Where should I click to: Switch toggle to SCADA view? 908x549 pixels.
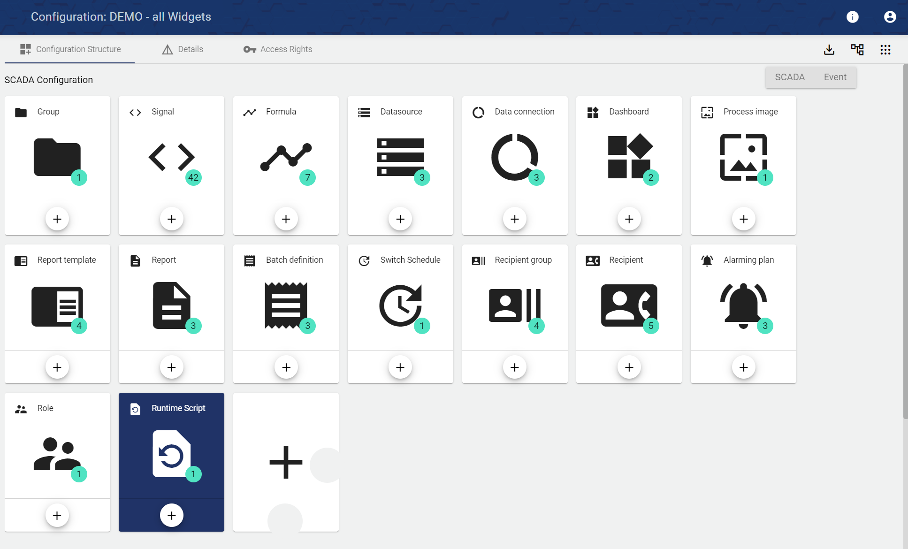point(790,77)
